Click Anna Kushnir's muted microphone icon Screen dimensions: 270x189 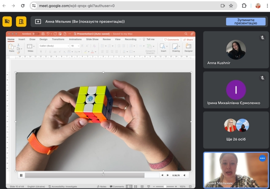pos(262,38)
